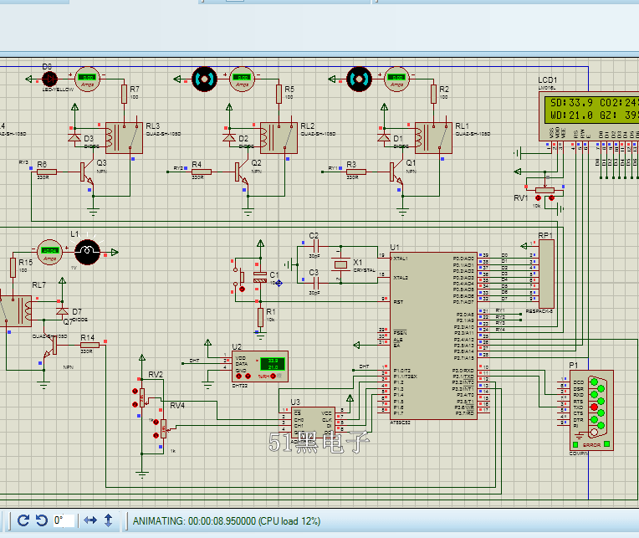Screen dimensions: 639x538
Task: Select resistor R15
Action: 13,268
